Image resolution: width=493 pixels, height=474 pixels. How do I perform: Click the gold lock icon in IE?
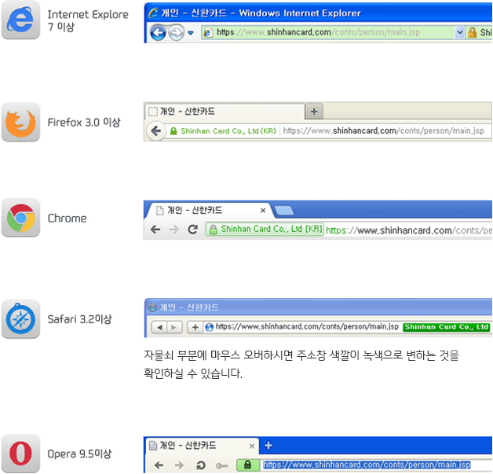click(472, 32)
